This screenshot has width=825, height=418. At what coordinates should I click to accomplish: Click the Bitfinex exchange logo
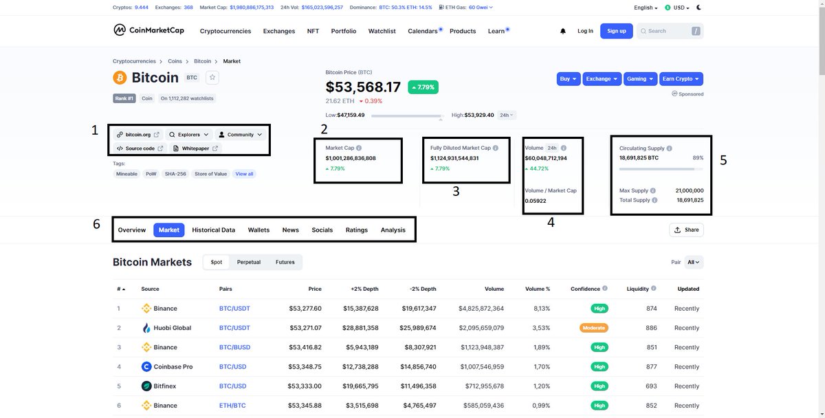(146, 386)
